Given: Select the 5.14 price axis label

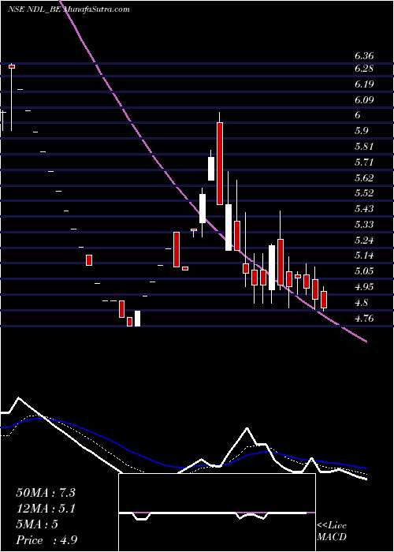Looking at the screenshot, I should [x=364, y=255].
